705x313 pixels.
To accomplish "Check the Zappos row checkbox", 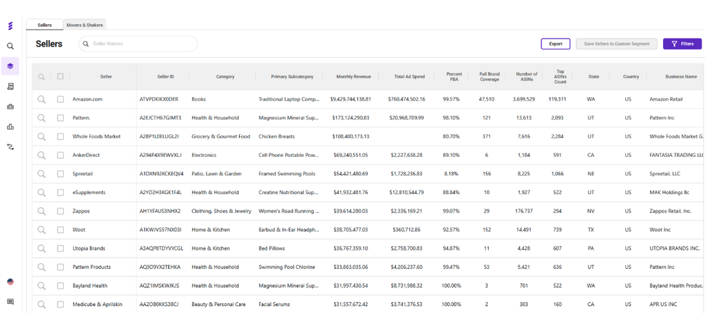I will [x=61, y=211].
